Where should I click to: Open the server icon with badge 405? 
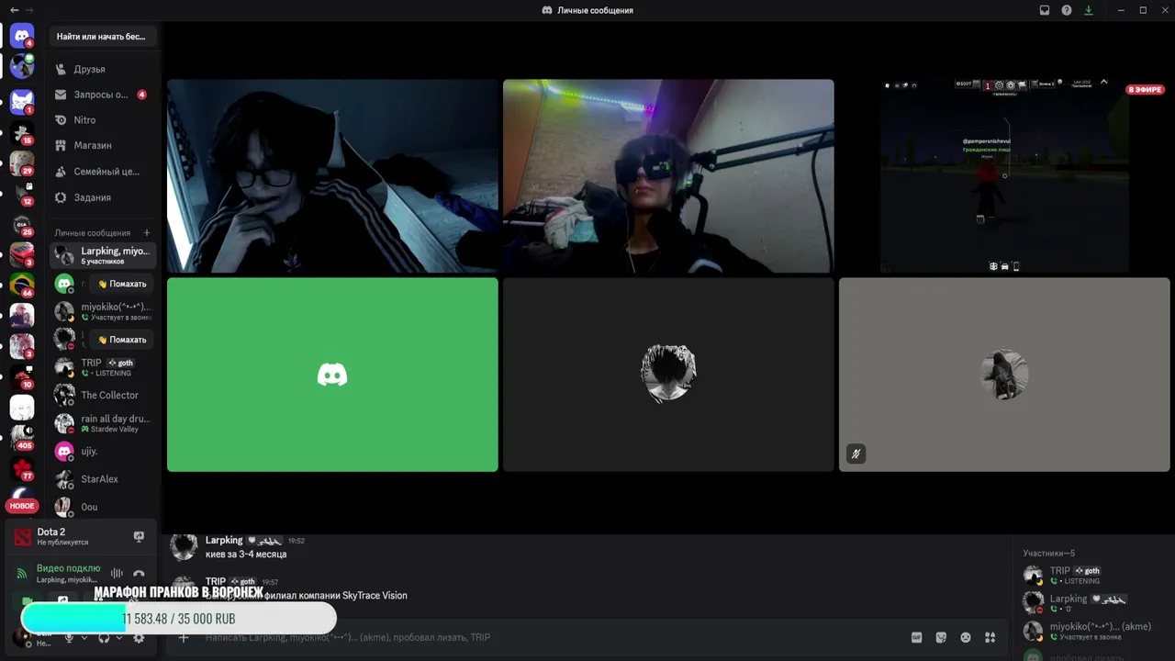point(22,438)
